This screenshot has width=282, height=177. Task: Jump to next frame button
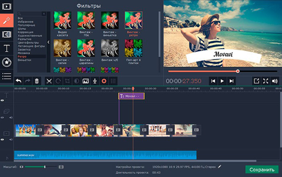pyautogui.click(x=232, y=81)
